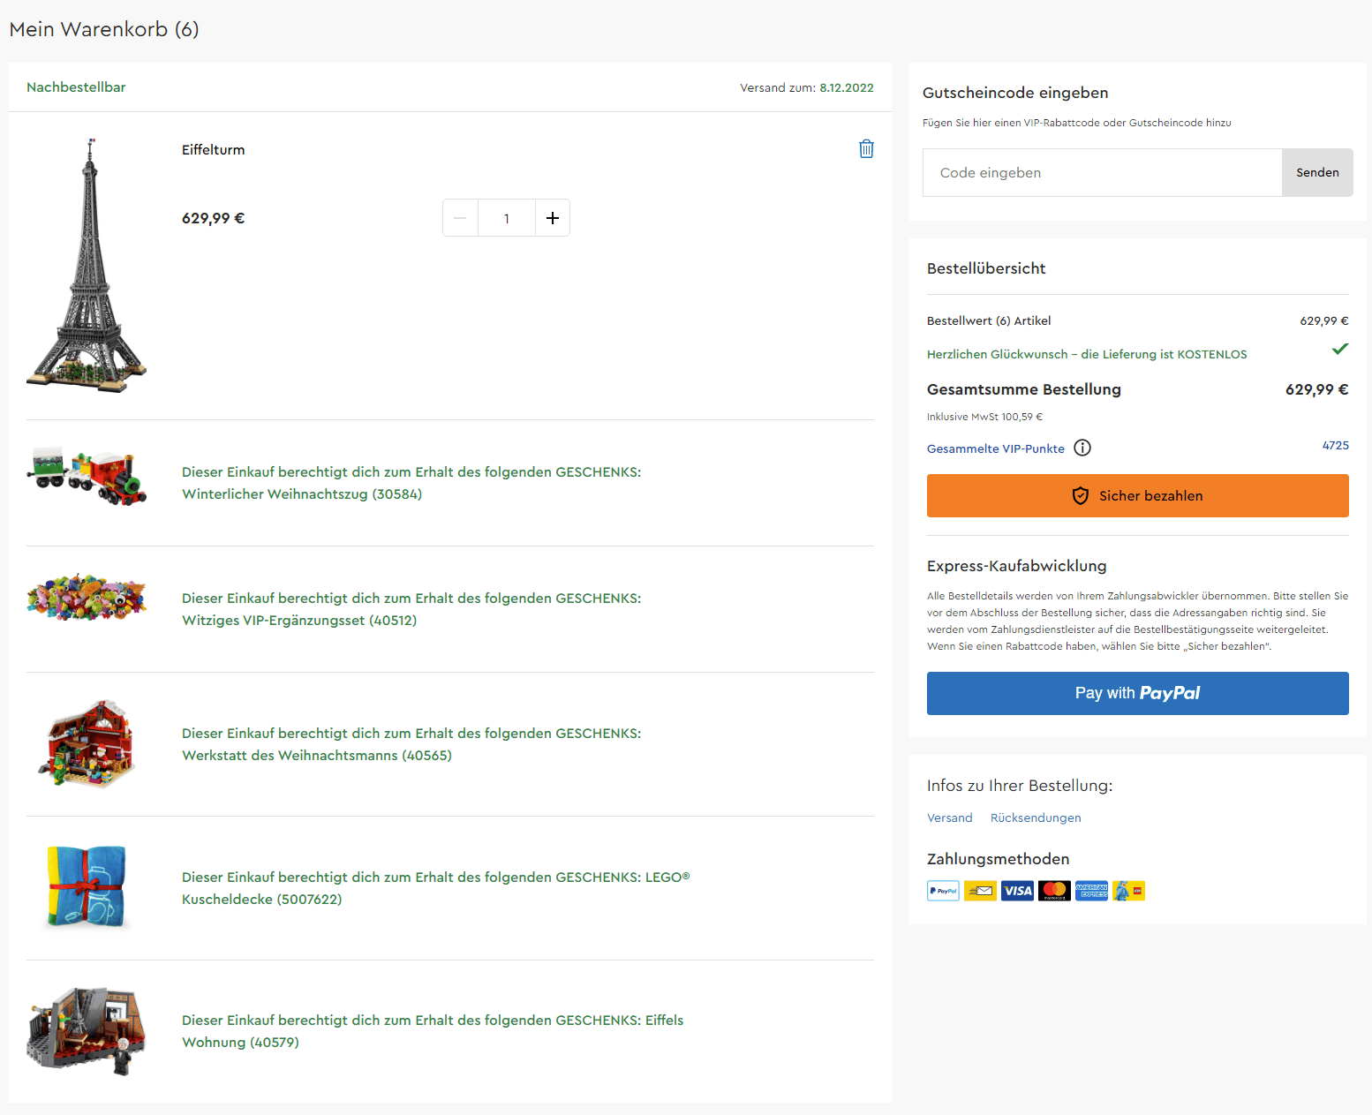
Task: Click the PayPal payment method icon
Action: 944,891
